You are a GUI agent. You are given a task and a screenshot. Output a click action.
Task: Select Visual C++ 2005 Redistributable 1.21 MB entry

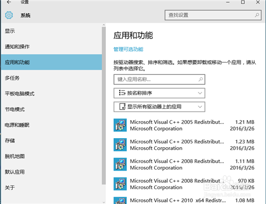click(x=185, y=125)
